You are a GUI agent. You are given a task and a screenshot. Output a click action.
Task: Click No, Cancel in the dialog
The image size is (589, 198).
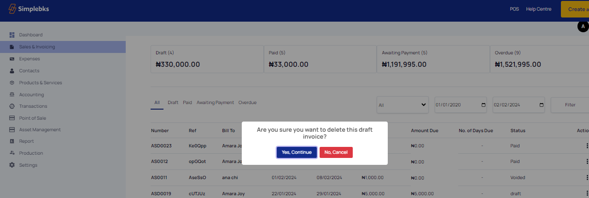[x=336, y=152]
